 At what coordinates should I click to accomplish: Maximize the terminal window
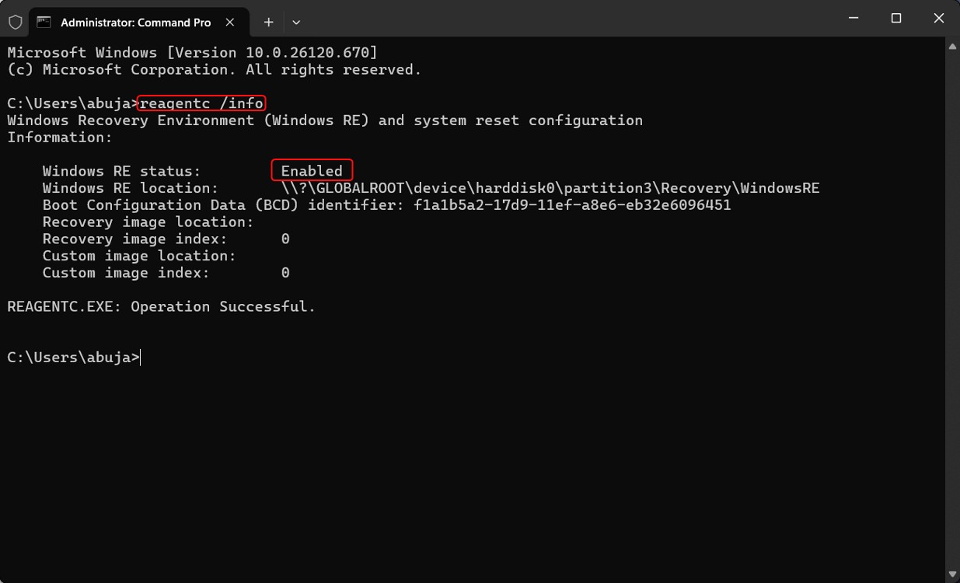895,17
